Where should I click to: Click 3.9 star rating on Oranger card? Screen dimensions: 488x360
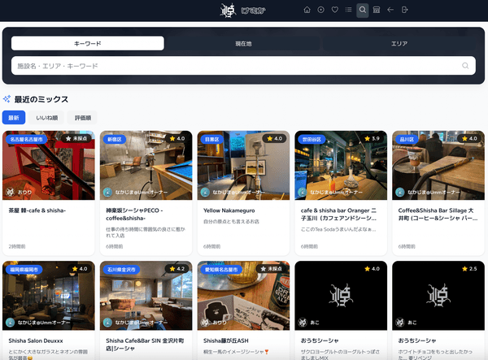(x=372, y=138)
